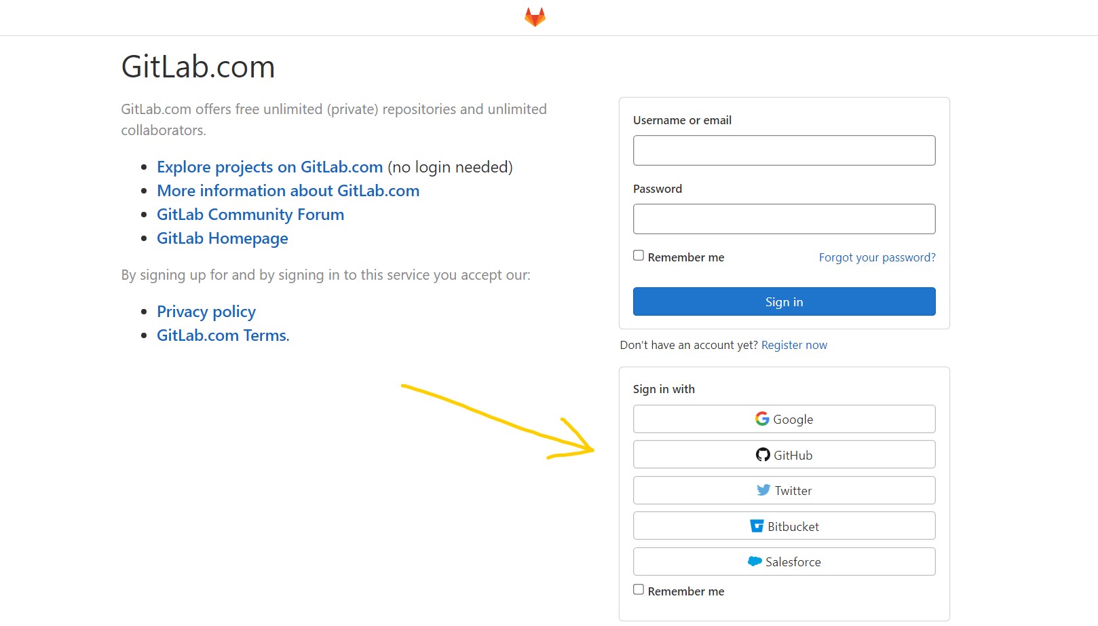
Task: Open Forgot your password link
Action: click(x=876, y=257)
